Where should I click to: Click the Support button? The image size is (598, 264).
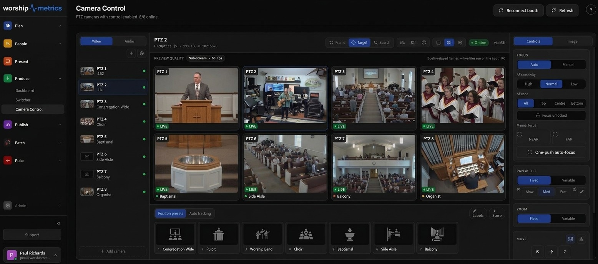[32, 235]
